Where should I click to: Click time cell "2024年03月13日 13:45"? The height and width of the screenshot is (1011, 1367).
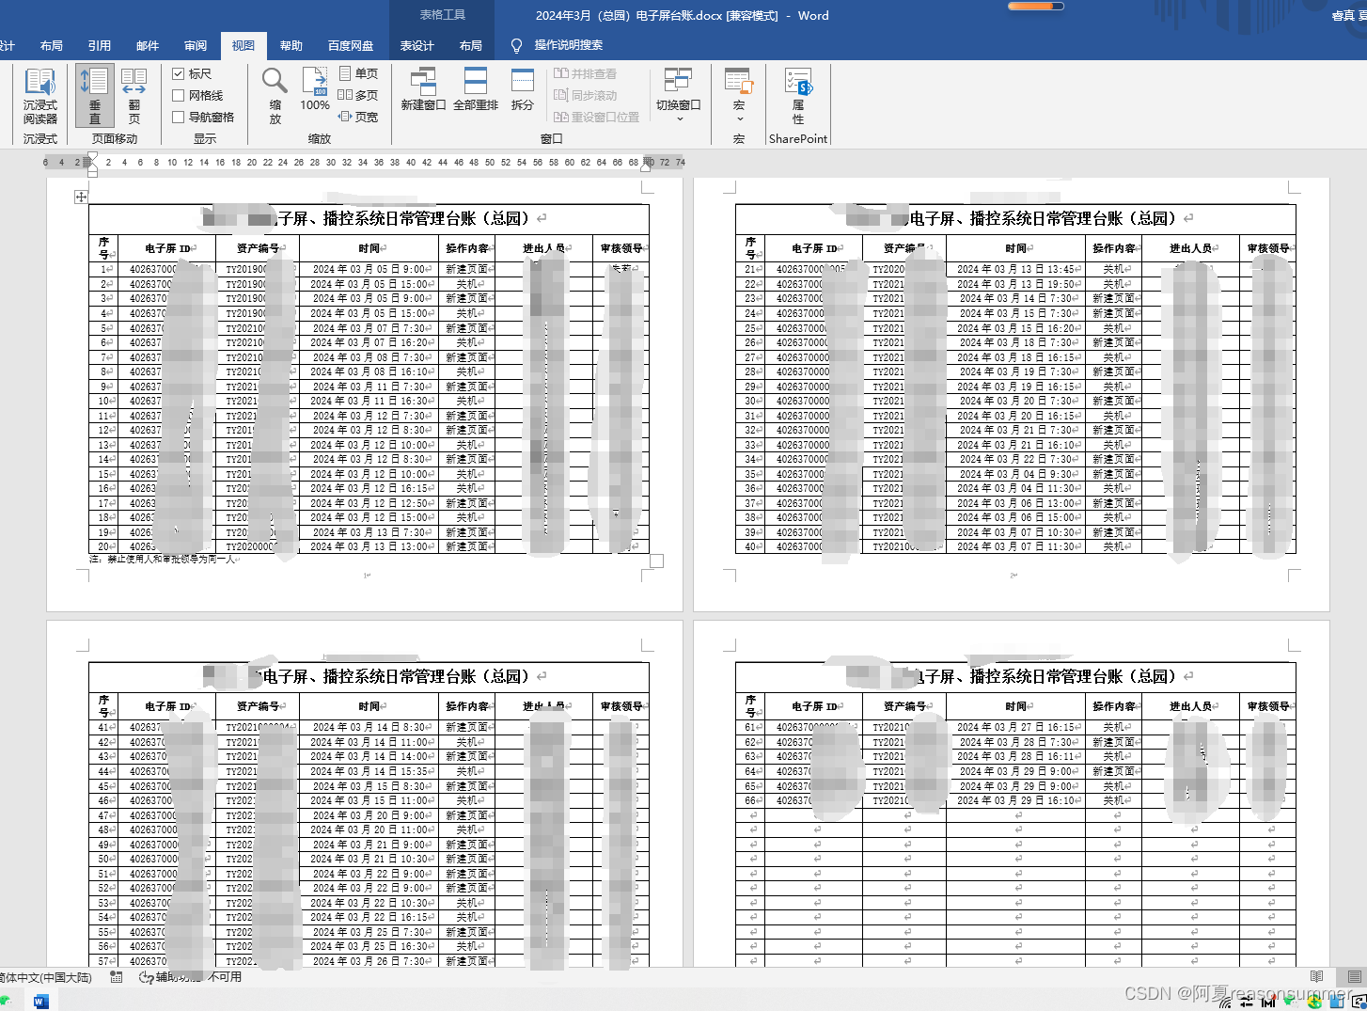(1016, 269)
